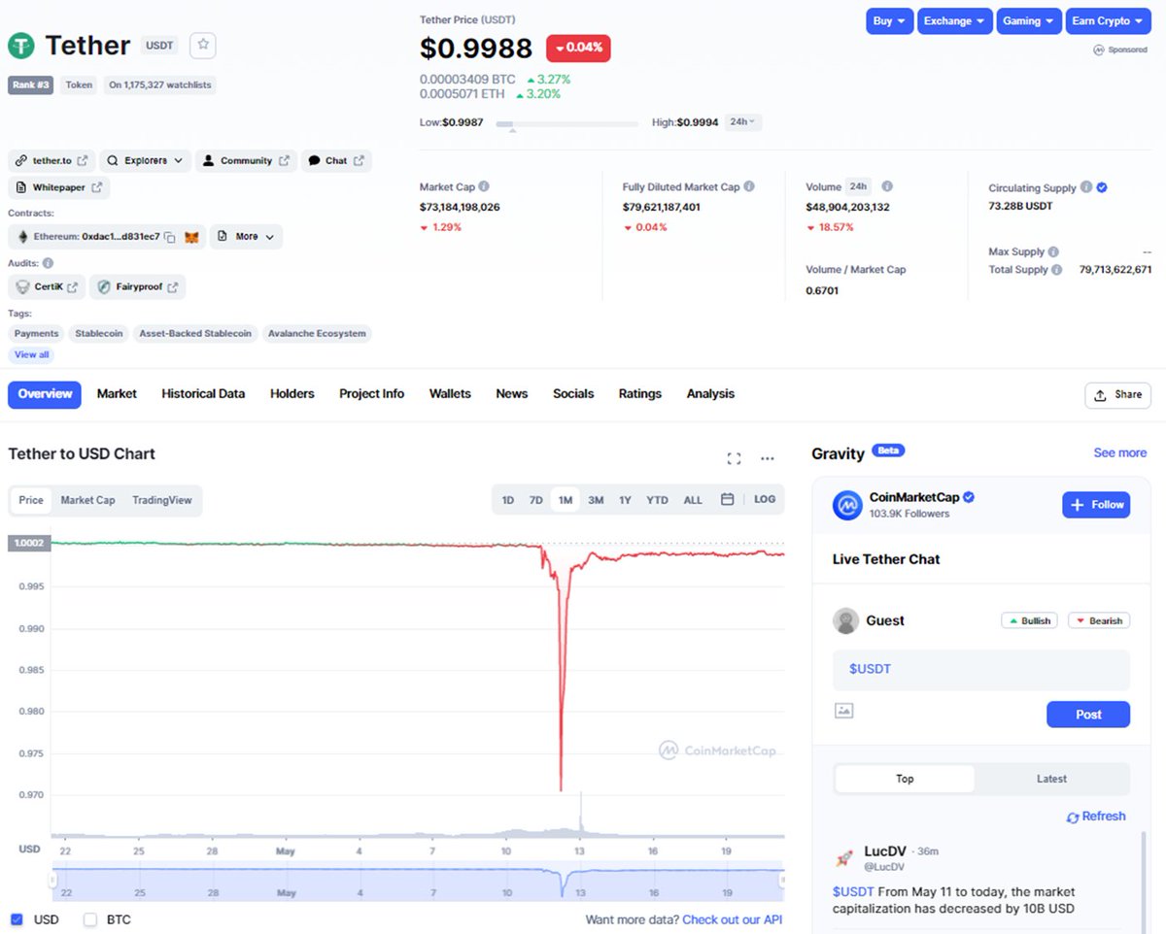The height and width of the screenshot is (934, 1166).
Task: Switch chart to Price view
Action: (31, 500)
